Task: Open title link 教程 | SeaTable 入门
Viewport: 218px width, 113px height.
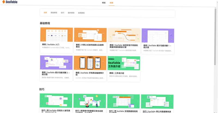Action: (x=51, y=44)
